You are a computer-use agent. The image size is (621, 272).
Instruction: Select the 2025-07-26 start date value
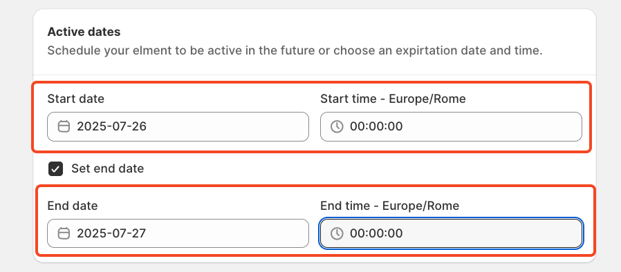[x=112, y=126]
